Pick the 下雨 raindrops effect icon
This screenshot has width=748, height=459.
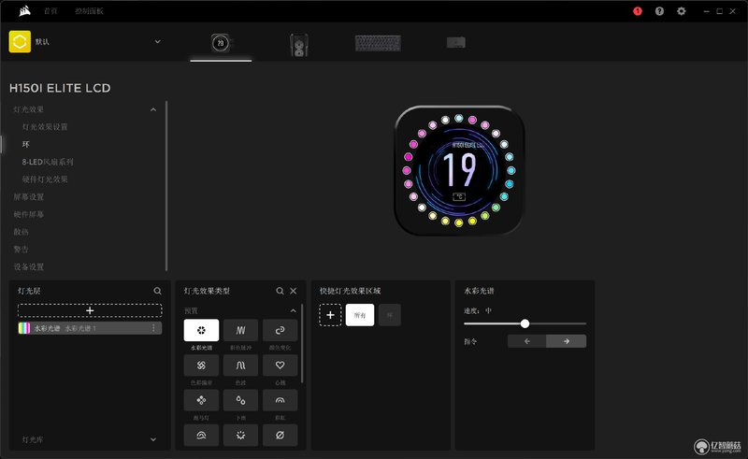click(x=240, y=400)
